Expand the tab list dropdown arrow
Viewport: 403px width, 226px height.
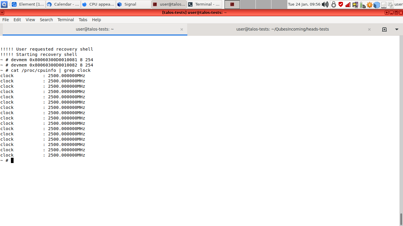point(397,29)
